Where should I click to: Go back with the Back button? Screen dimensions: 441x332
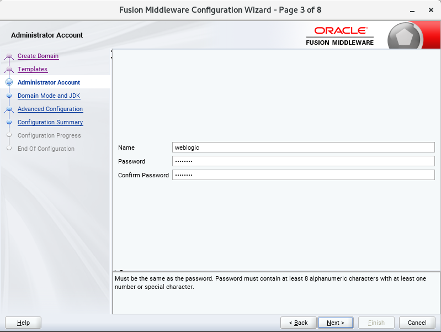tap(298, 323)
